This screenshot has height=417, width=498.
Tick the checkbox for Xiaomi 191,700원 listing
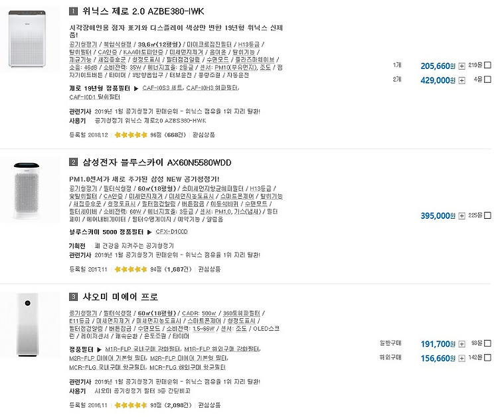[488, 343]
